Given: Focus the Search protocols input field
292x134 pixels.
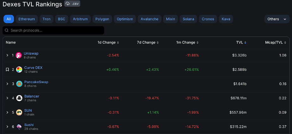Looking at the screenshot, I should coord(53,30).
